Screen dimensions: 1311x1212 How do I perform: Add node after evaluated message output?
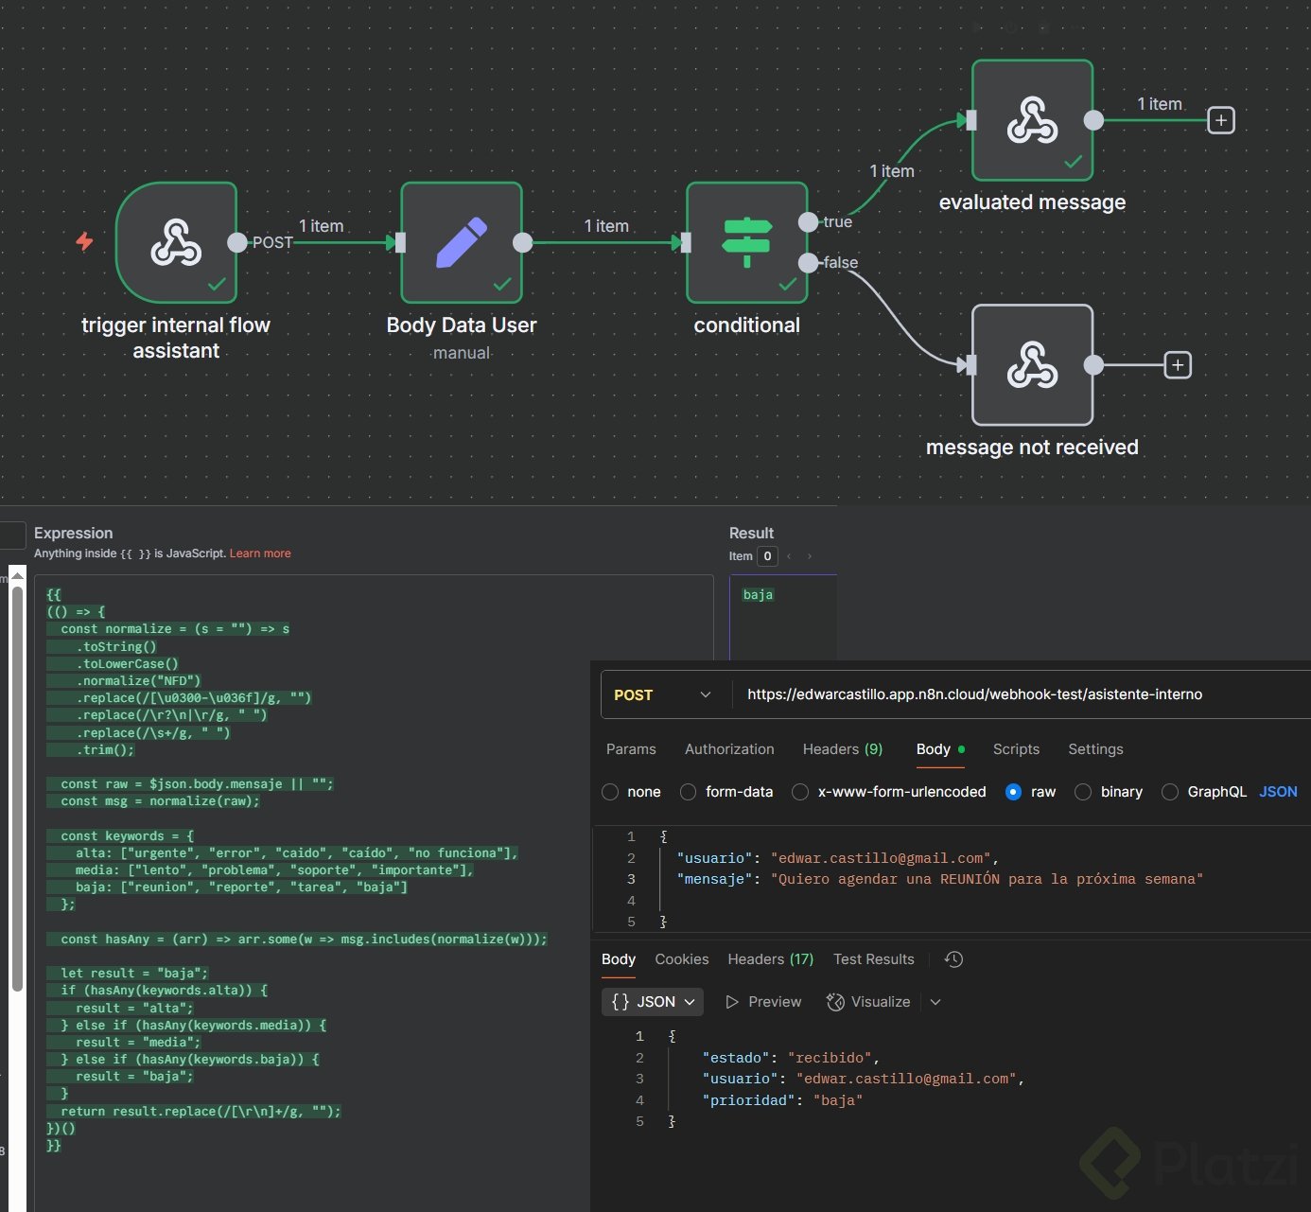pos(1221,120)
